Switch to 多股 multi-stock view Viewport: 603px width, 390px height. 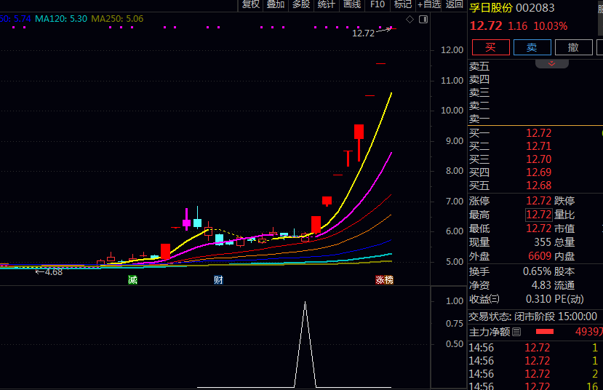[301, 5]
